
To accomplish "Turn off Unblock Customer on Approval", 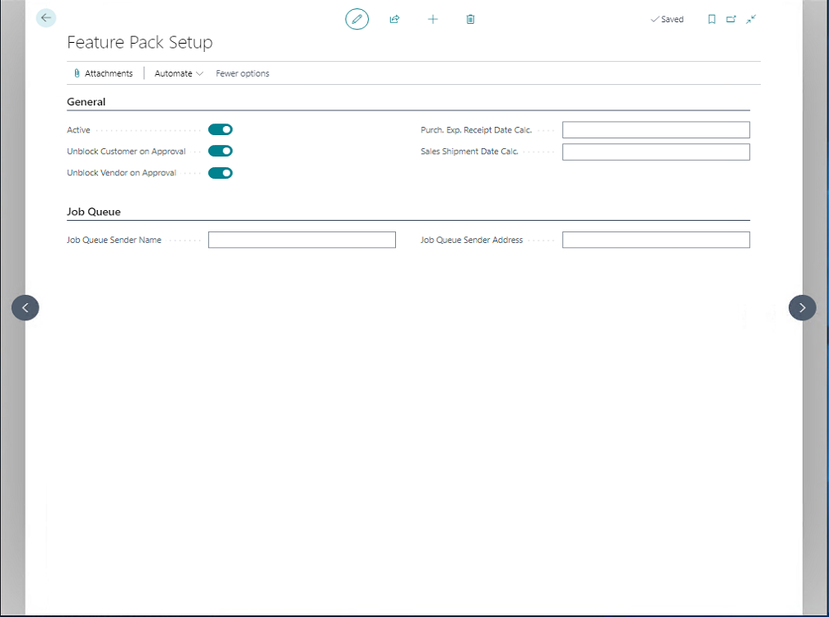I will coord(220,151).
